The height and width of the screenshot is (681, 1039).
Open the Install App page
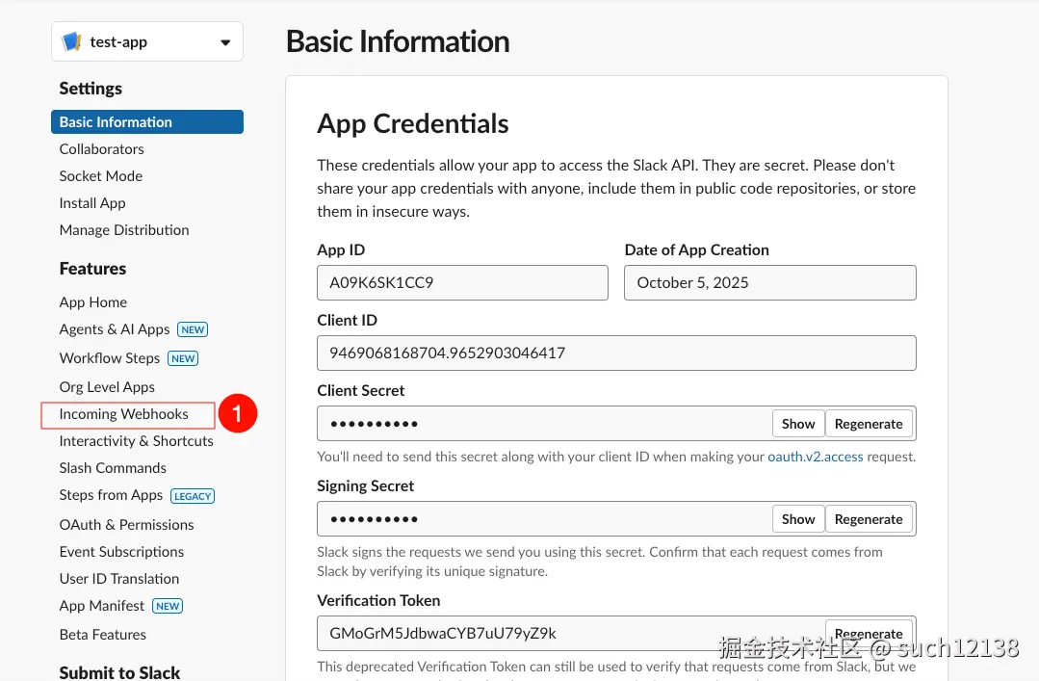point(92,203)
